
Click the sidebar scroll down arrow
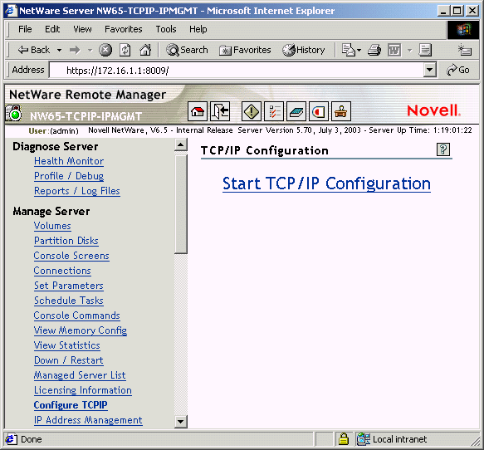(181, 421)
